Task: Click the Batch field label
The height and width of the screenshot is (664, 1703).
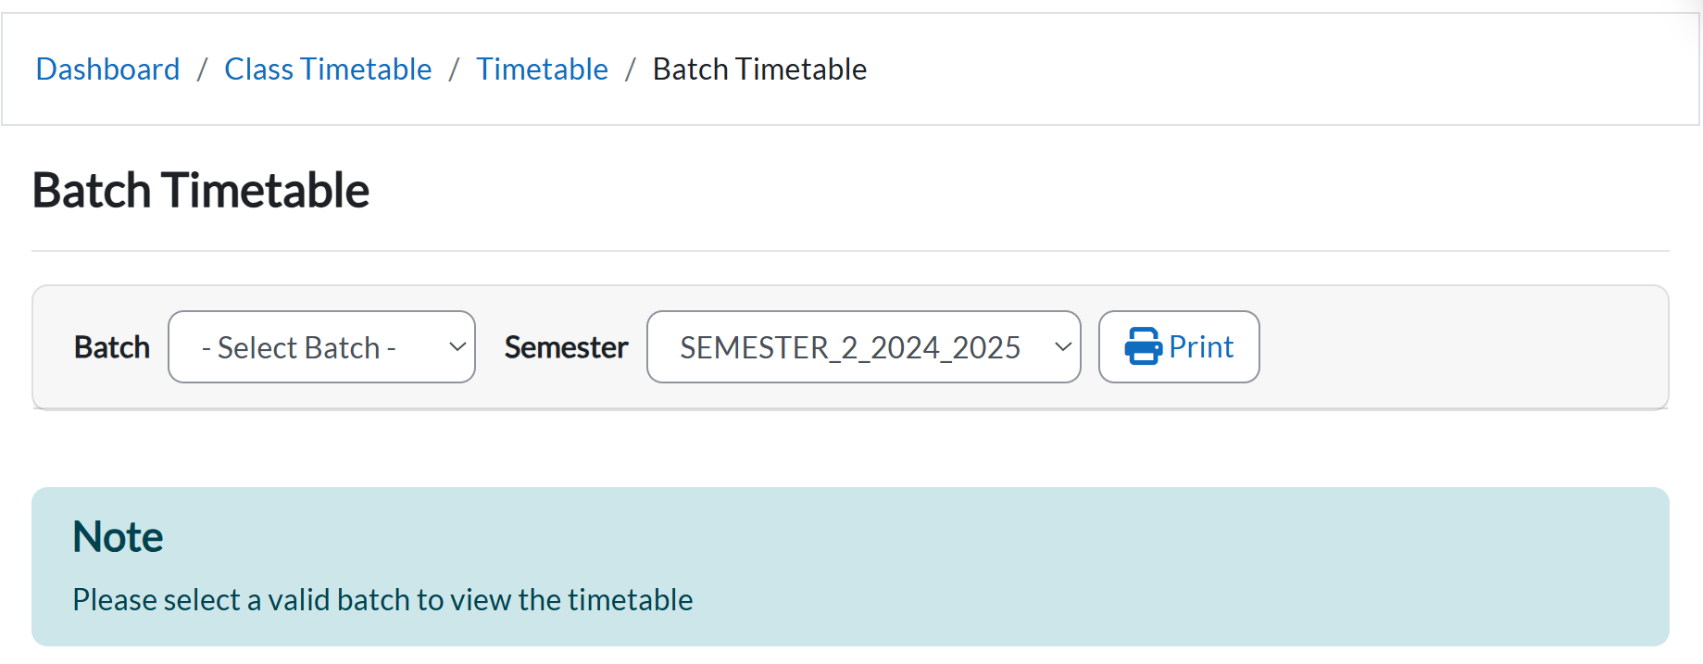Action: pos(112,347)
